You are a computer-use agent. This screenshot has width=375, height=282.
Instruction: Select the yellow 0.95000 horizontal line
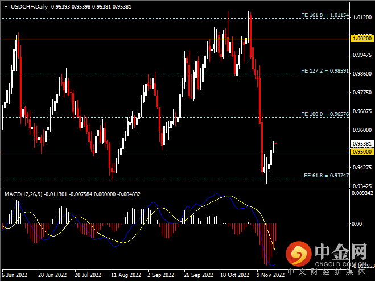[x=176, y=152]
